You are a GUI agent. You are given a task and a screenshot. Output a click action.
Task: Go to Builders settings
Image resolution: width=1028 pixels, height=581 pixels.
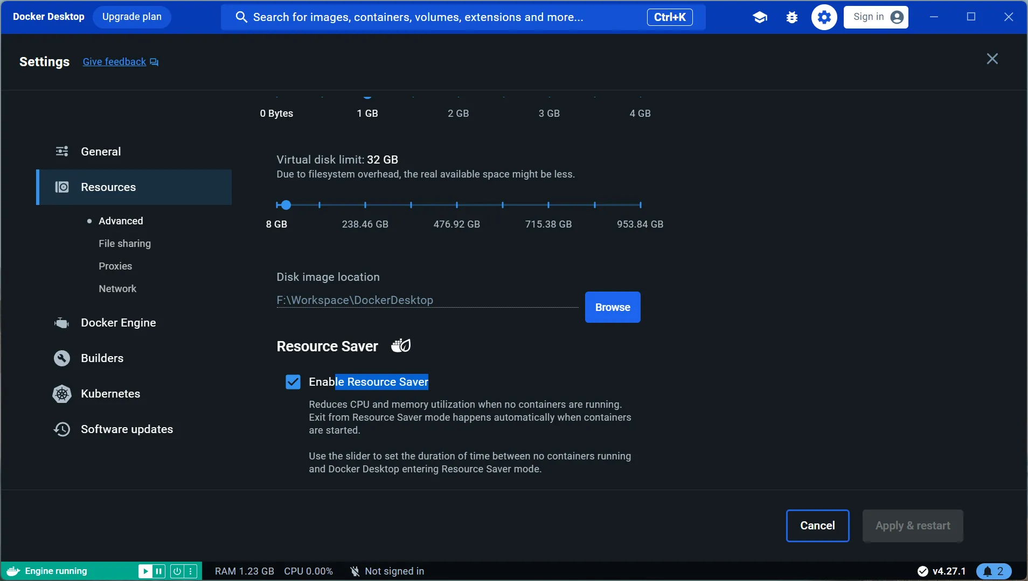134,358
